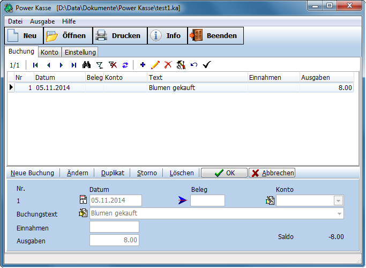Refresh data with blue arrows icon
This screenshot has height=268, width=366.
(125, 65)
